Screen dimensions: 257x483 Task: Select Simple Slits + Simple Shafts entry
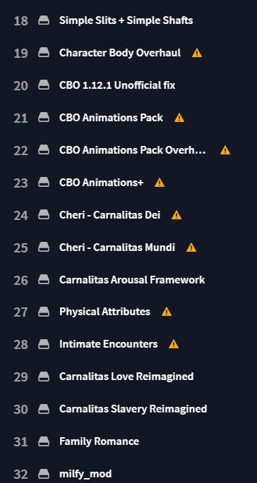tap(126, 20)
